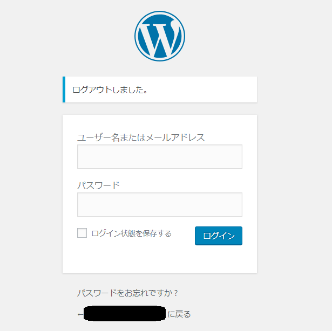Click the ユーザー名またはメールアドレス label text
The image size is (332, 331).
(141, 137)
